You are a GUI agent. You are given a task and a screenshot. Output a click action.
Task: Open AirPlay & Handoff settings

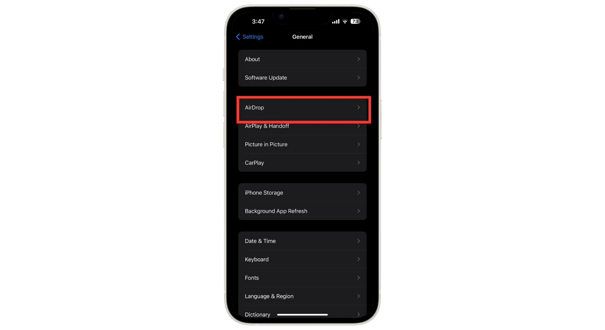302,126
